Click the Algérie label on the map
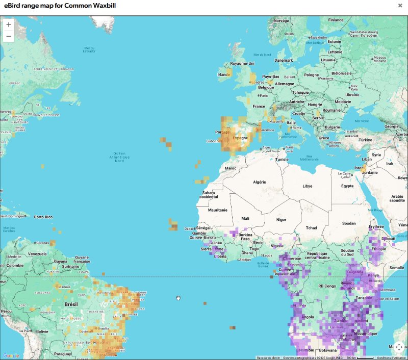408x360 pixels. (260, 182)
